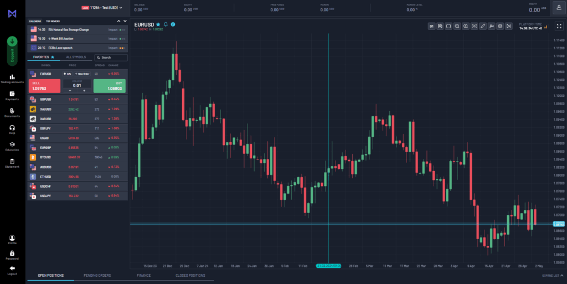The image size is (567, 284).
Task: Open Trading accounts from sidebar
Action: (x=12, y=79)
